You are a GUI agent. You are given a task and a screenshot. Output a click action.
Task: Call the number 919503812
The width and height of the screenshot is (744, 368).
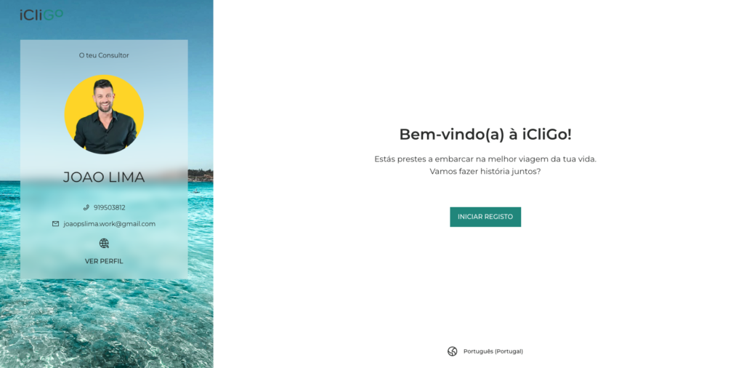(x=110, y=207)
